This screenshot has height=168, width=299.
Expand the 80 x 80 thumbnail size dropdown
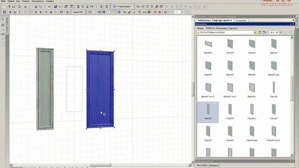tap(280, 32)
